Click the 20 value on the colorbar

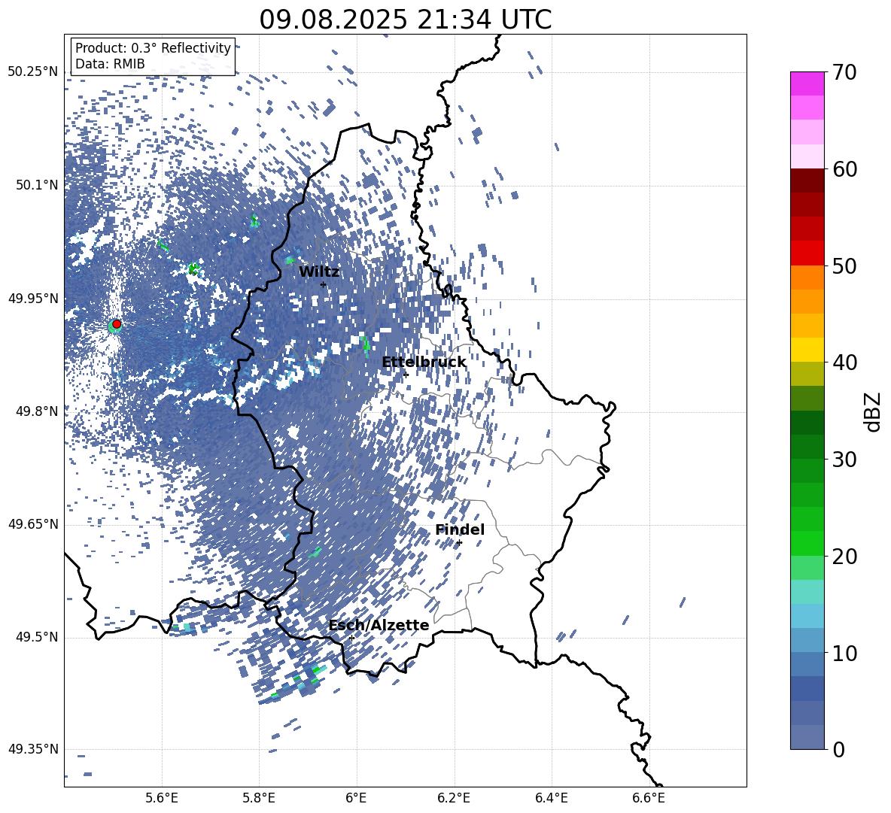click(x=845, y=557)
